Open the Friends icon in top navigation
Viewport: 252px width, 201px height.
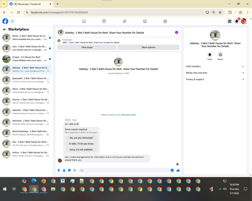pos(124,21)
